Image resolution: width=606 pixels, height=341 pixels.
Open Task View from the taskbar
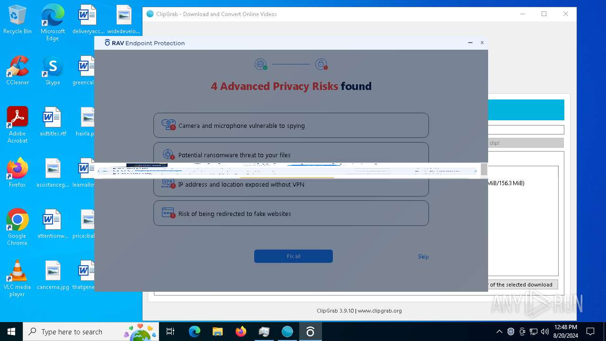coord(170,332)
